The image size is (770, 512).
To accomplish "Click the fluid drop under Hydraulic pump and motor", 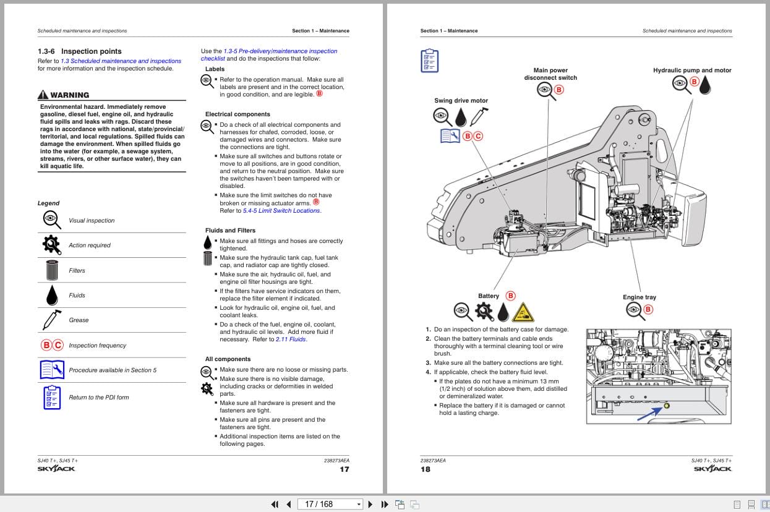I will (x=705, y=85).
